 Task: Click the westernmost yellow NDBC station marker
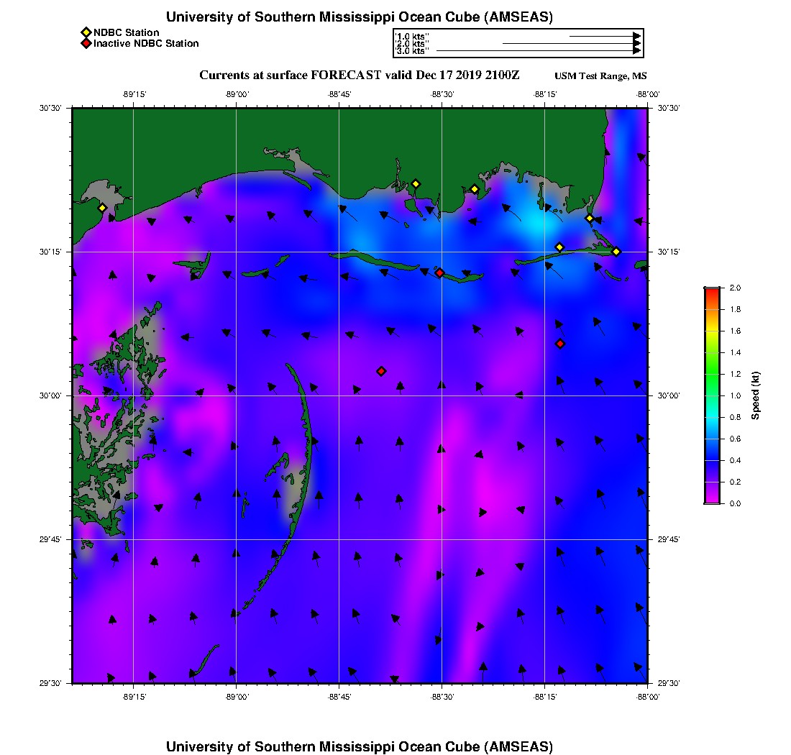pyautogui.click(x=102, y=208)
